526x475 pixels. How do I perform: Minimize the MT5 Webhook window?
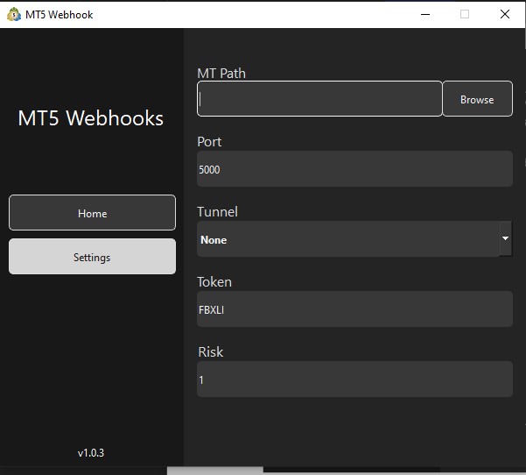425,14
